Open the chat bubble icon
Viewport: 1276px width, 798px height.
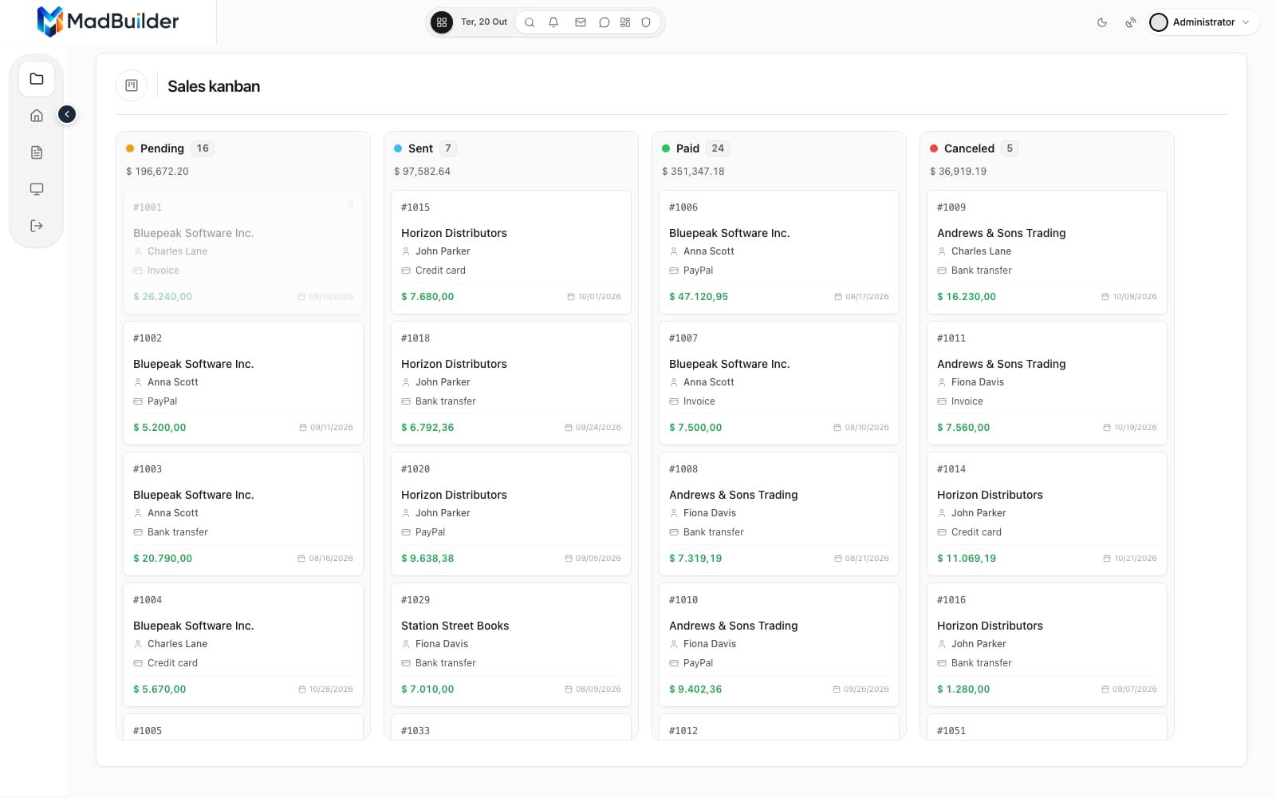pos(605,22)
